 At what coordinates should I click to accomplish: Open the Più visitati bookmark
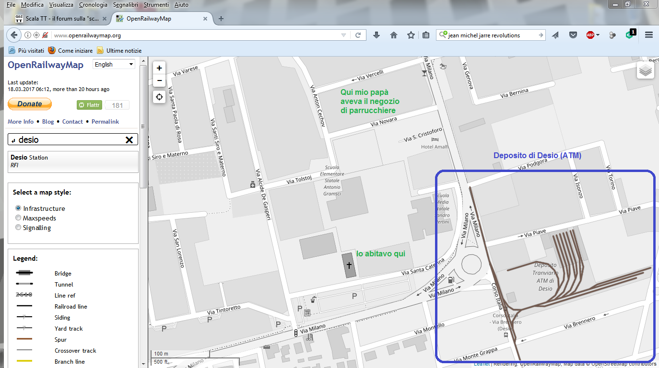[26, 50]
